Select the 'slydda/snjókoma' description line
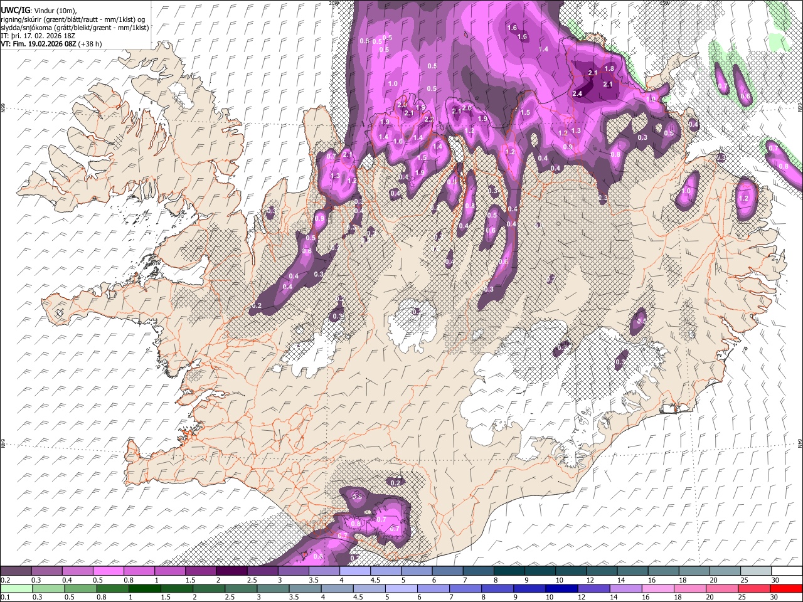The width and height of the screenshot is (803, 602). click(75, 28)
